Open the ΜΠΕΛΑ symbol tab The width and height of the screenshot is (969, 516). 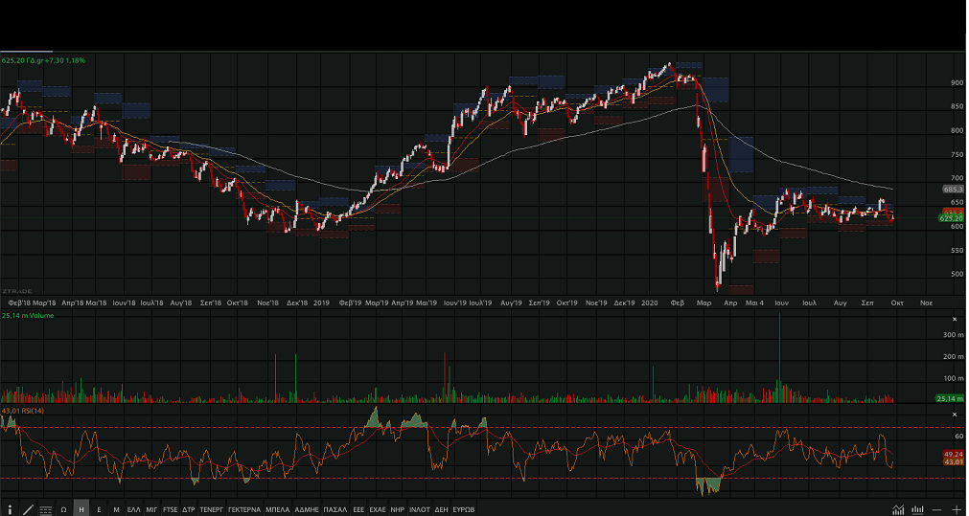[x=278, y=509]
